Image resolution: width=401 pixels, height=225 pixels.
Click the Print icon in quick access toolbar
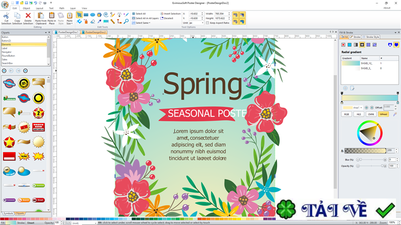coord(45,3)
